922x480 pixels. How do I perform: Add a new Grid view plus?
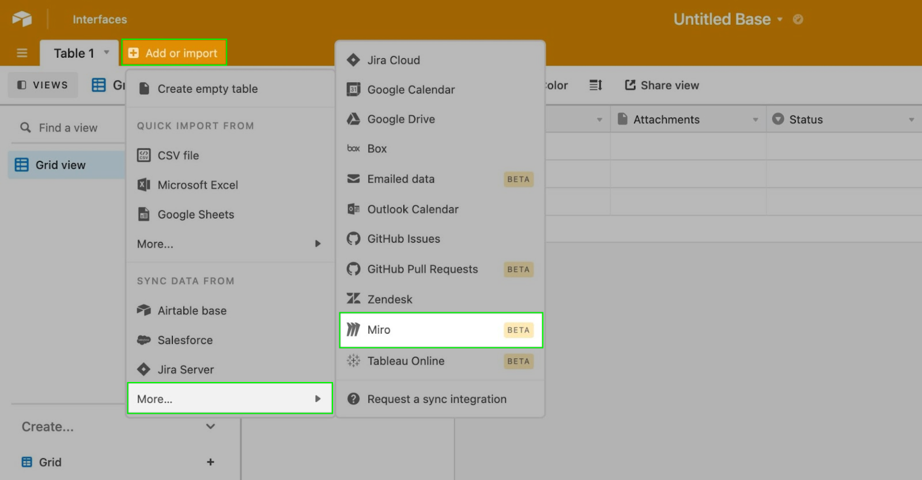tap(210, 462)
